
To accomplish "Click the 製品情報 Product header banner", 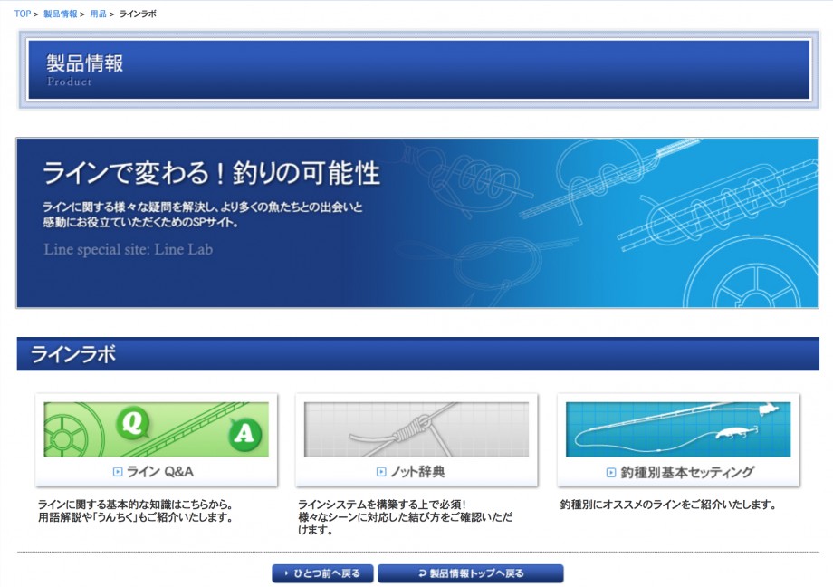I will click(x=418, y=70).
